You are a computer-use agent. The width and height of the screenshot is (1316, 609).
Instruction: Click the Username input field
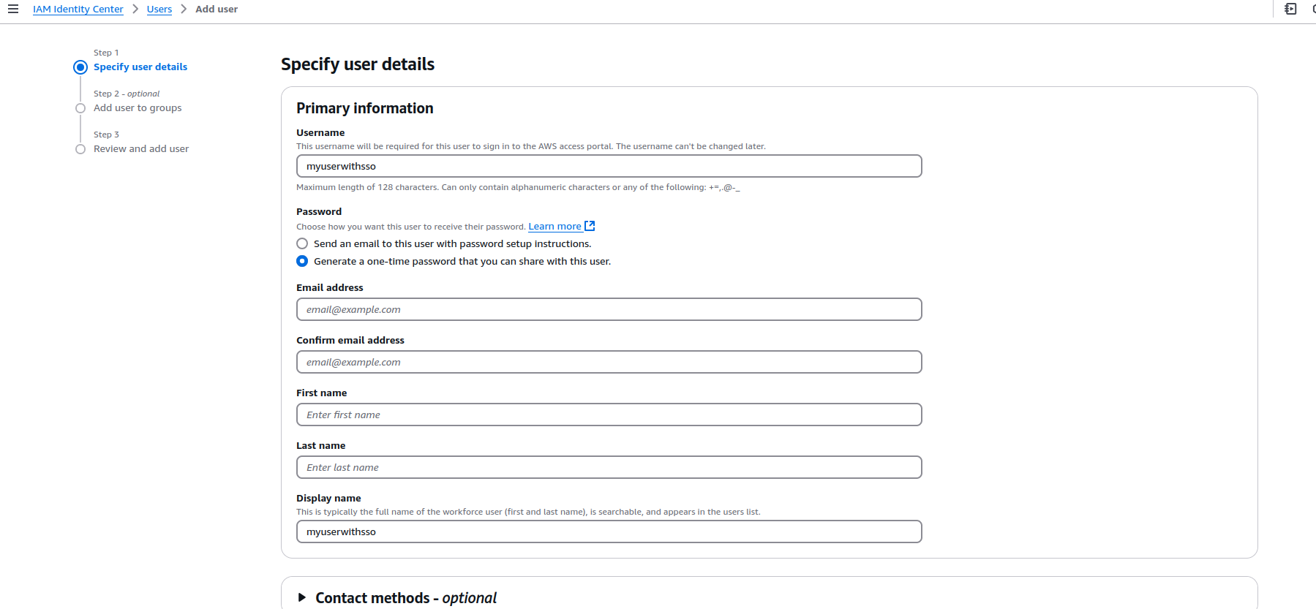(609, 166)
